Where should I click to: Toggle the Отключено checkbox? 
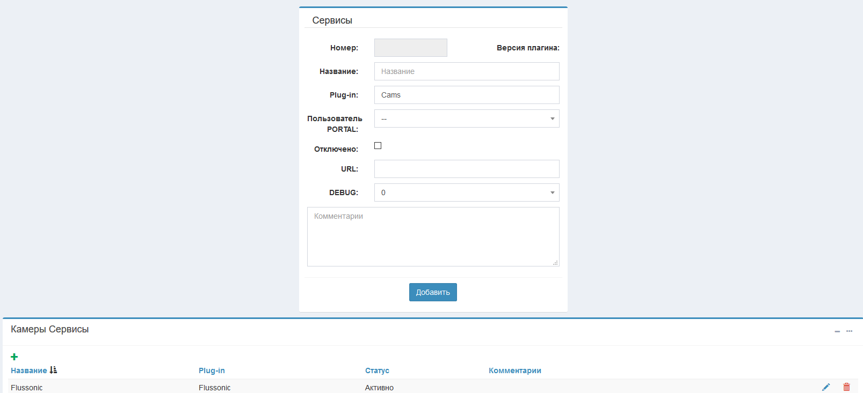coord(378,146)
